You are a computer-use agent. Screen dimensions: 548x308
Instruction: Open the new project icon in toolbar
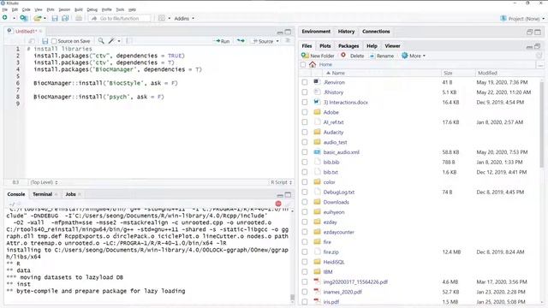[x=23, y=18]
